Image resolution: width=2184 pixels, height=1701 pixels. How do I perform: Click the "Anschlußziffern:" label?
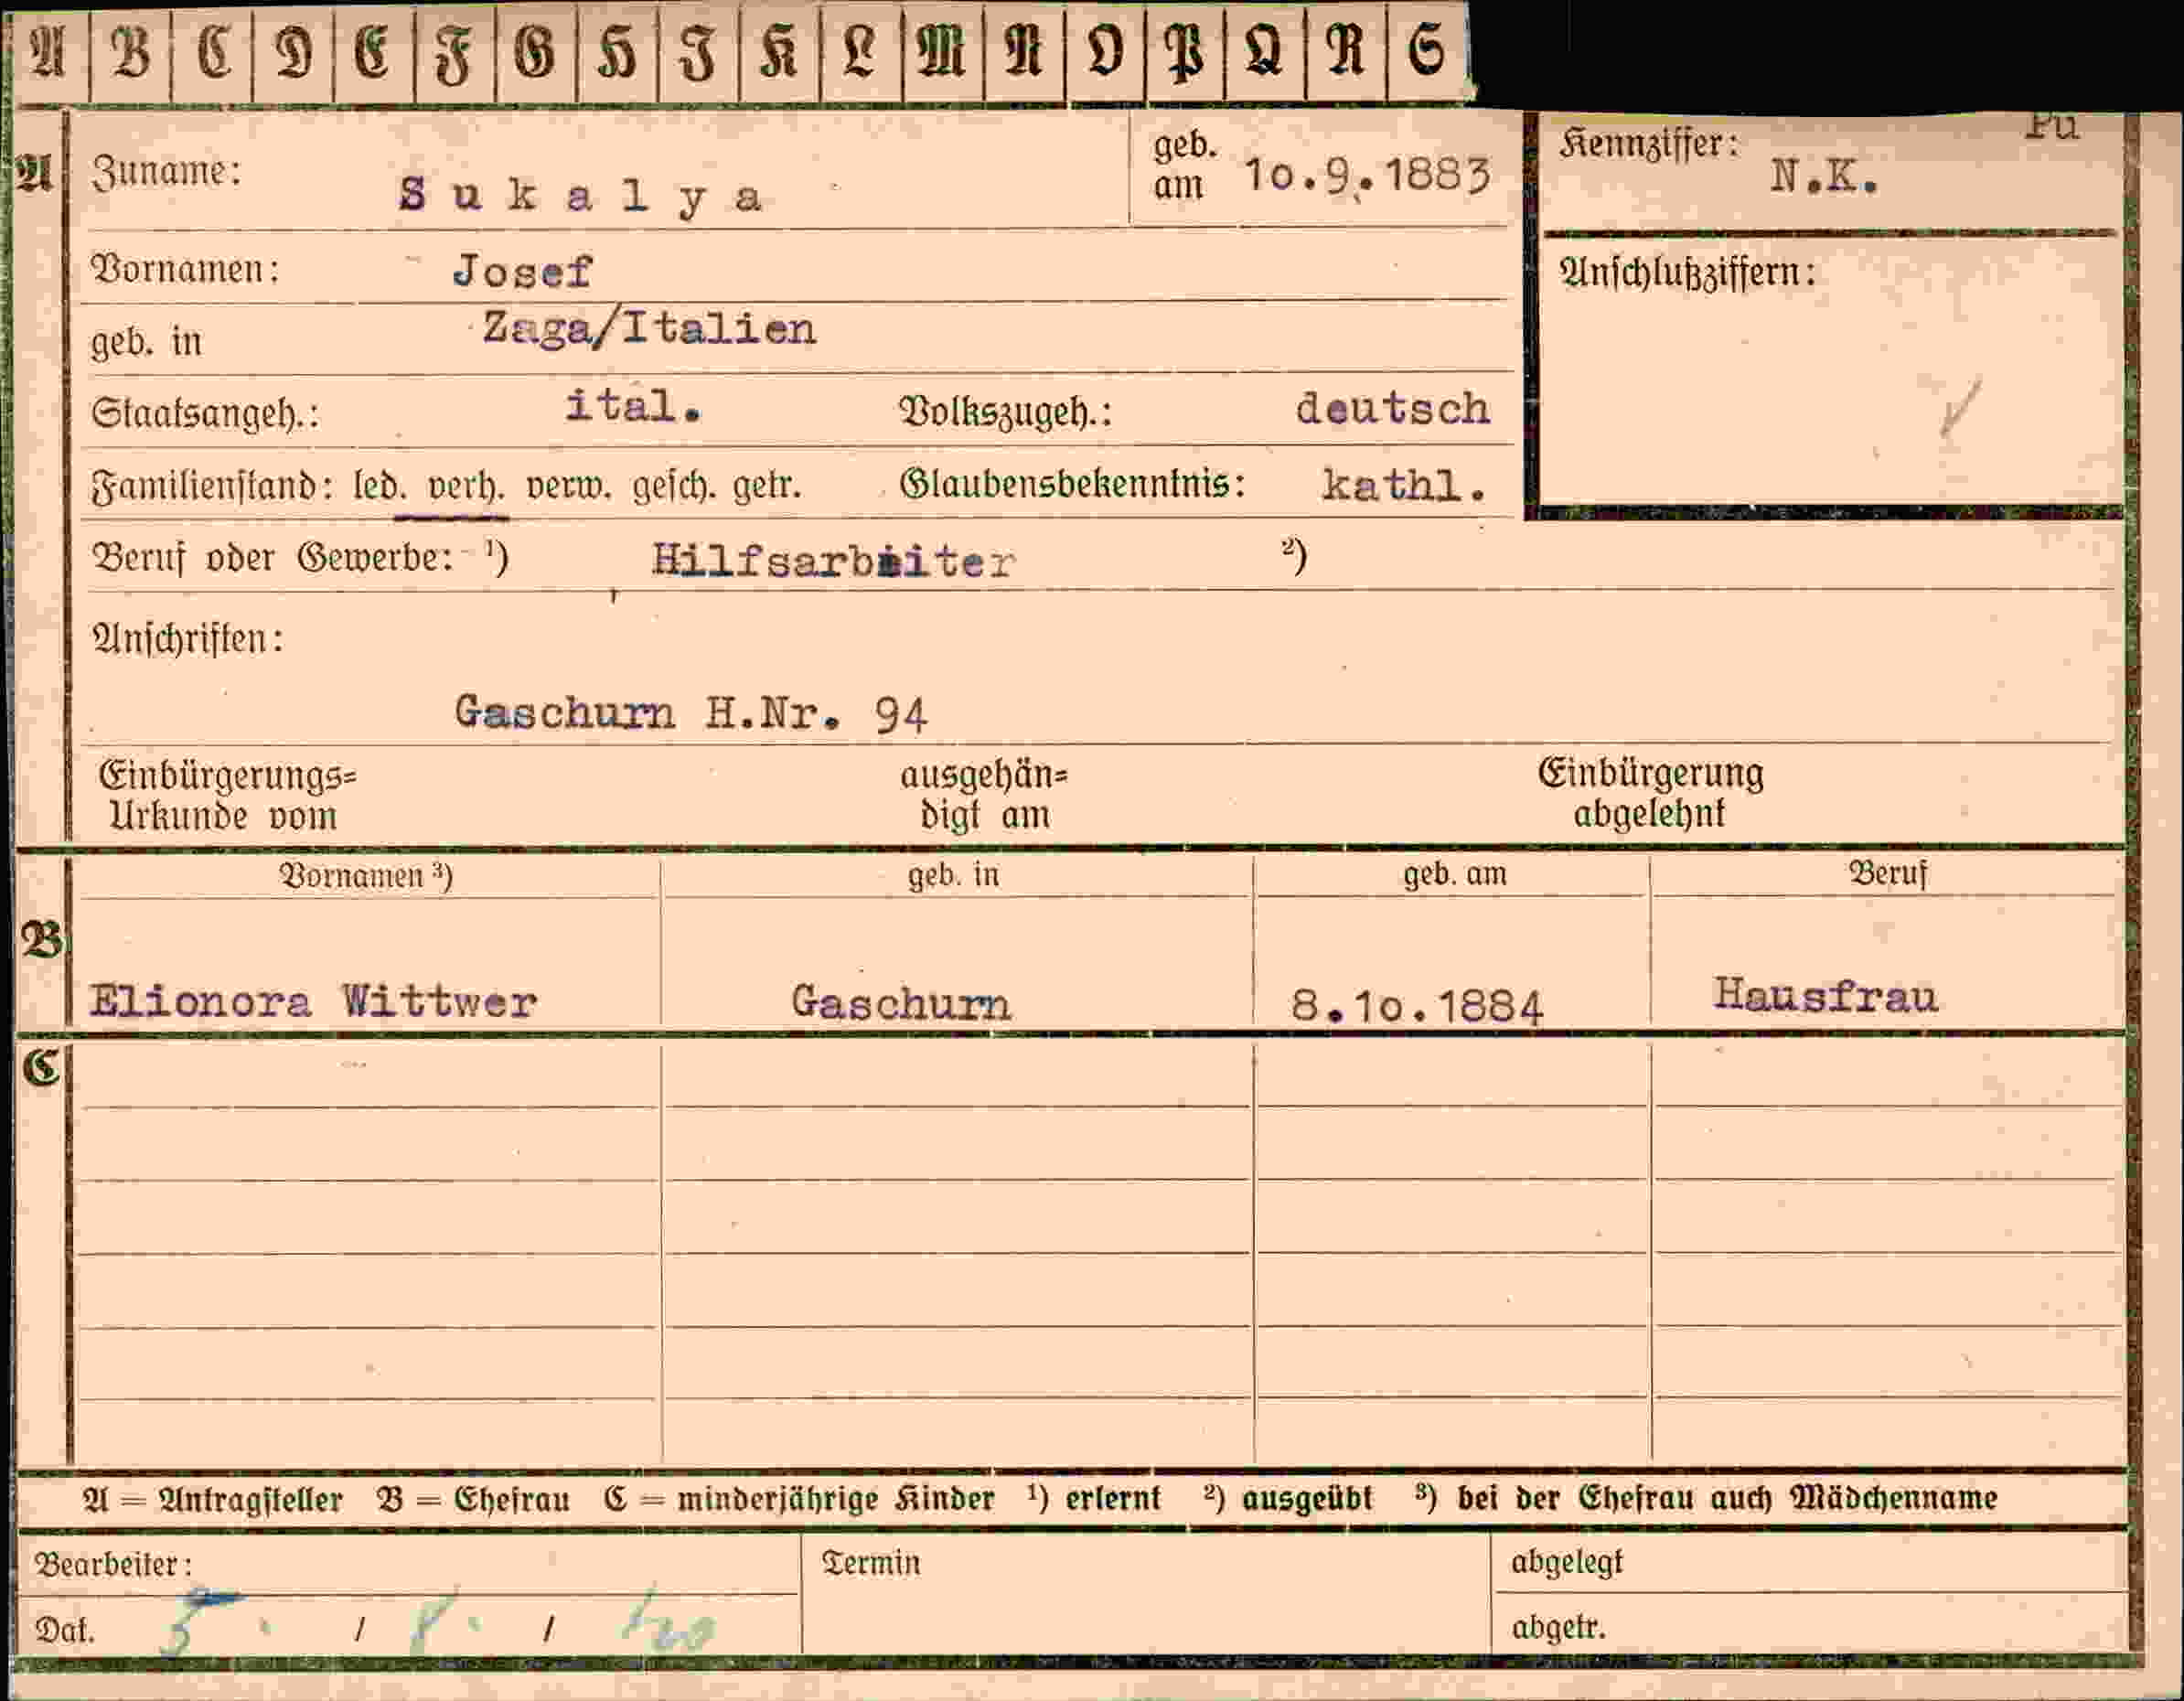point(1687,272)
